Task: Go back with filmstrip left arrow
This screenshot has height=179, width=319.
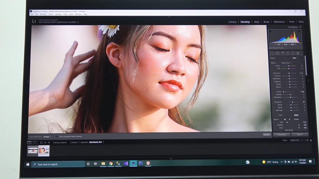Action: [x=45, y=143]
